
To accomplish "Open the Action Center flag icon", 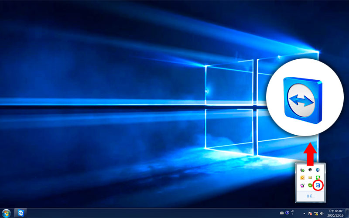I will (x=310, y=214).
